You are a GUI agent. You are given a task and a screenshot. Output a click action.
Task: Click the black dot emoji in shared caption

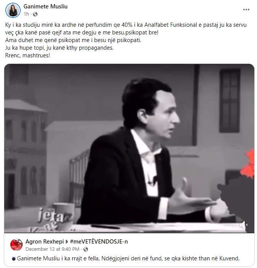tap(14, 259)
